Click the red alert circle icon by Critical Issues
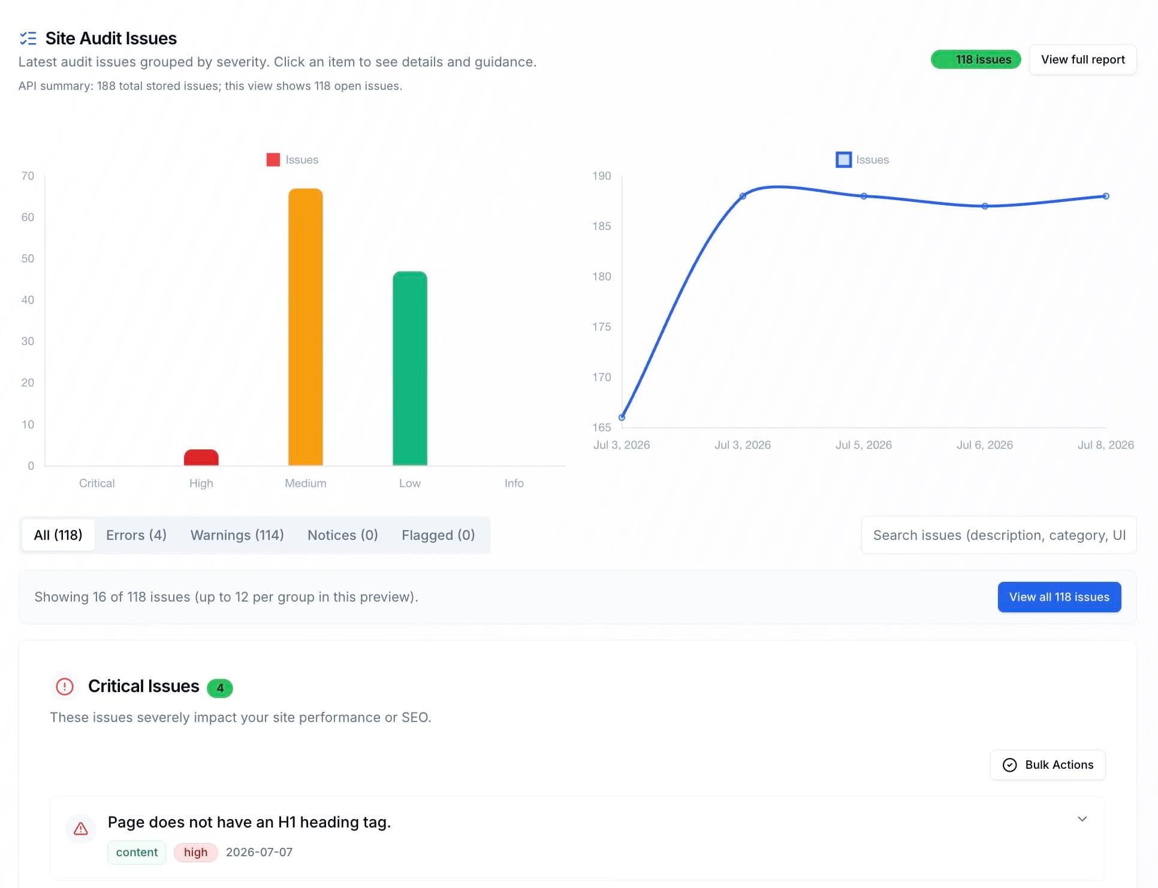1158x888 pixels. pyautogui.click(x=65, y=686)
